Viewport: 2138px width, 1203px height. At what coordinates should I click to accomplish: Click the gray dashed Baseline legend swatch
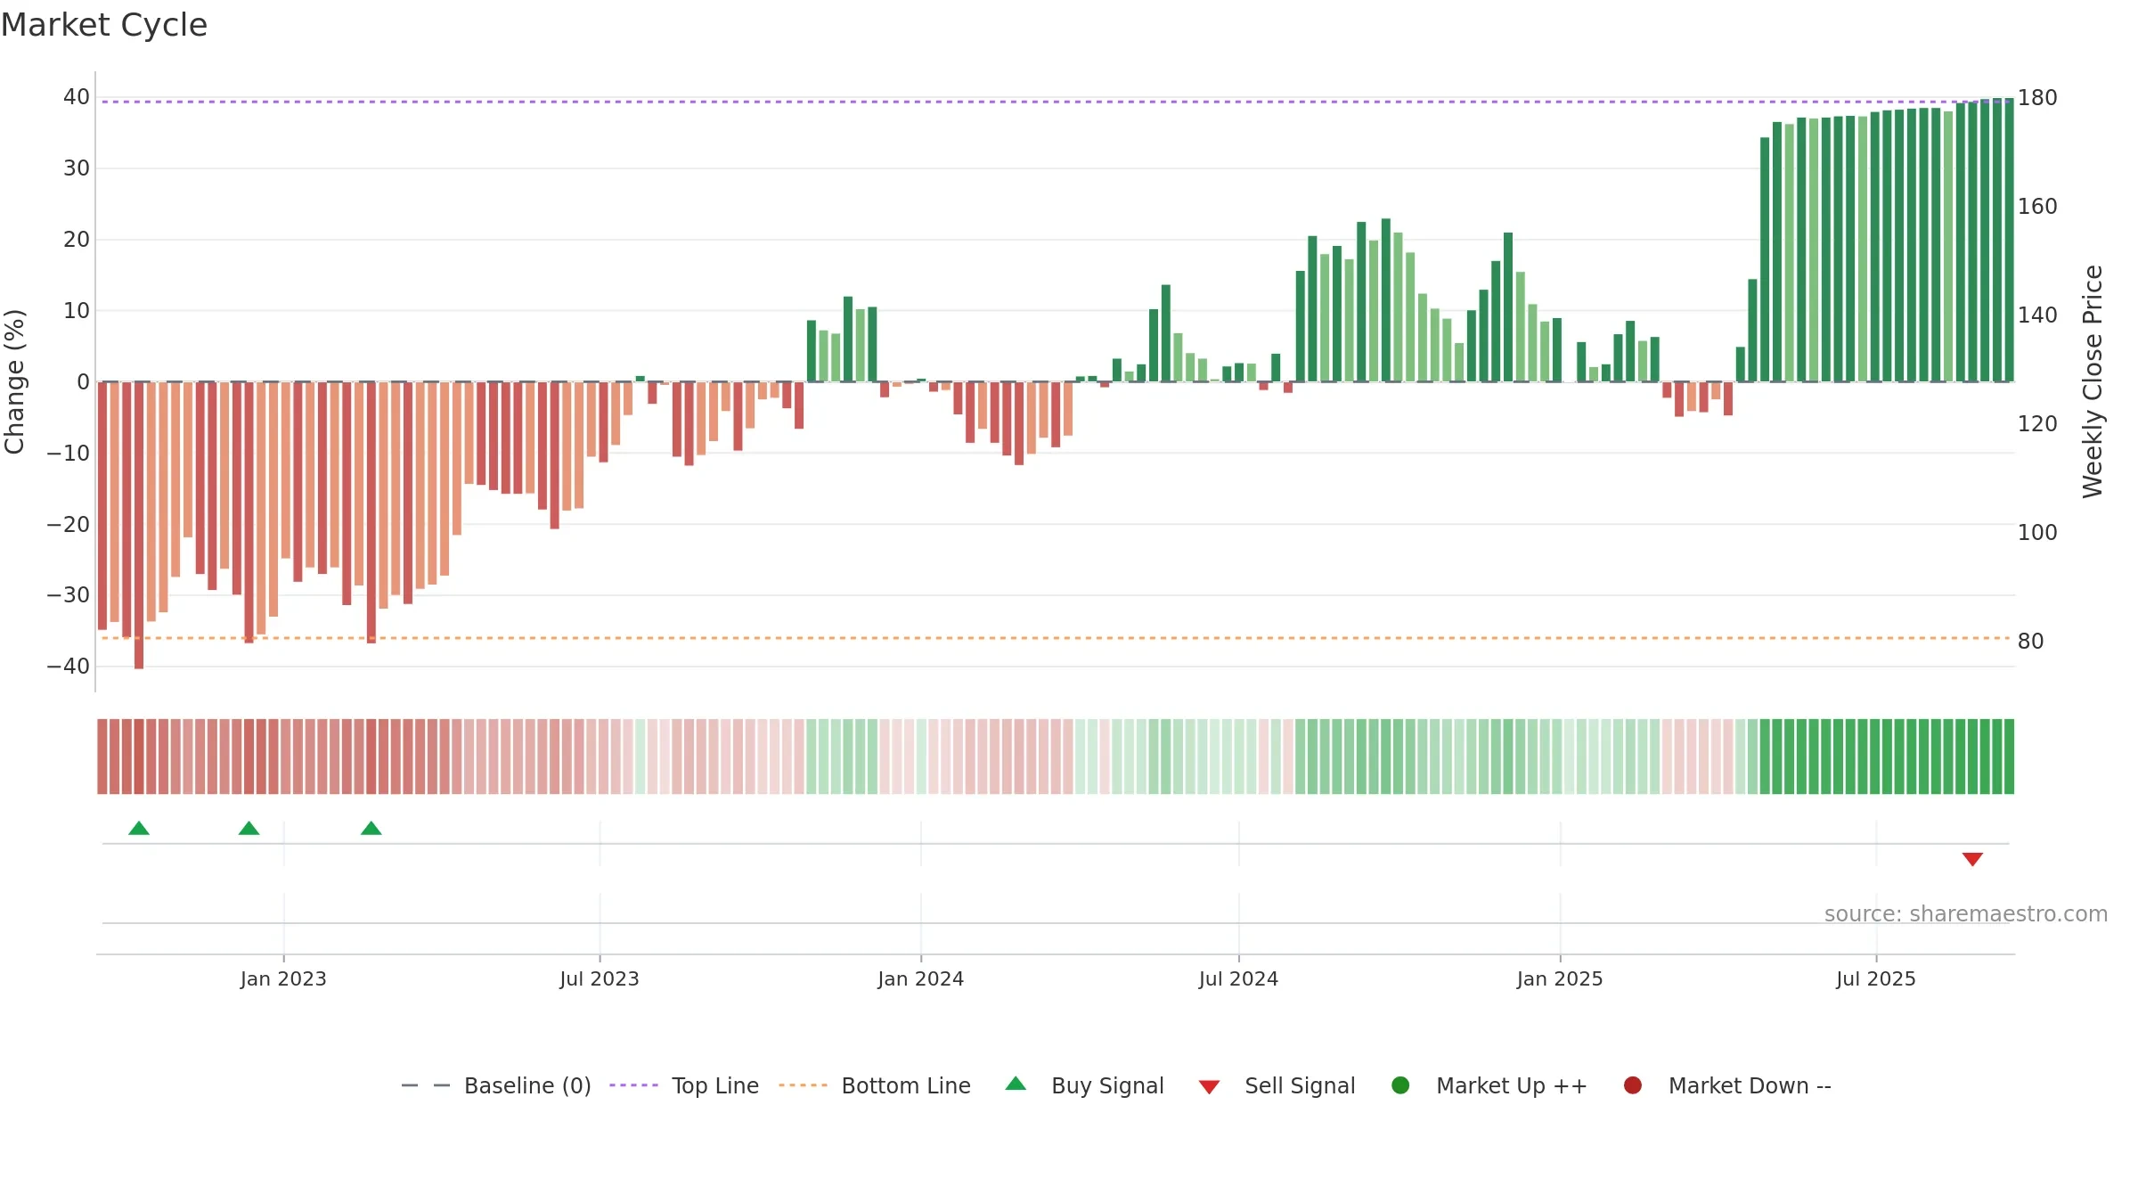pyautogui.click(x=426, y=1085)
